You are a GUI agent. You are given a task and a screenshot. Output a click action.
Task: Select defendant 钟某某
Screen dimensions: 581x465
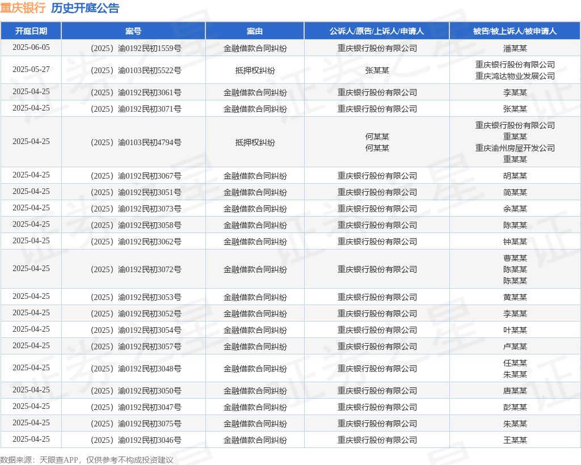(515, 242)
